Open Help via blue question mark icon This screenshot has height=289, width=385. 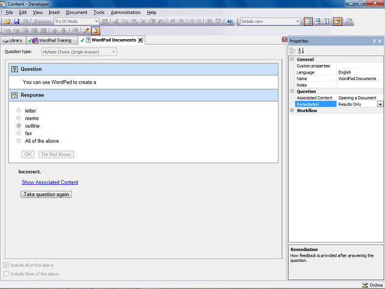pyautogui.click(x=230, y=22)
